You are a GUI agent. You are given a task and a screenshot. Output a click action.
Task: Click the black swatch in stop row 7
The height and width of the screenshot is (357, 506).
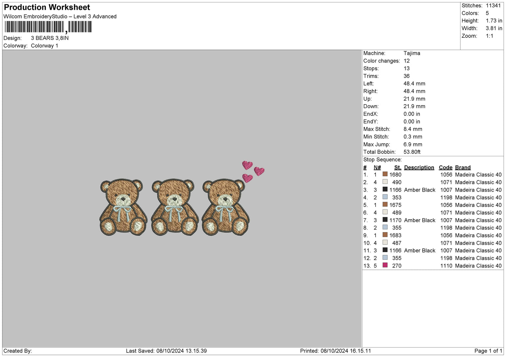click(x=385, y=220)
